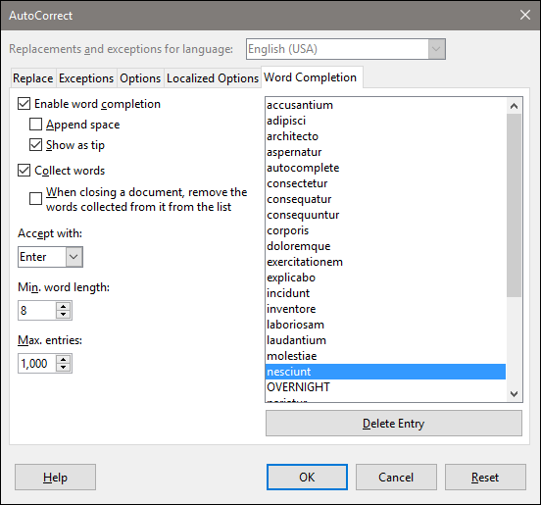Check the Append space option
This screenshot has height=505, width=541.
pos(35,125)
